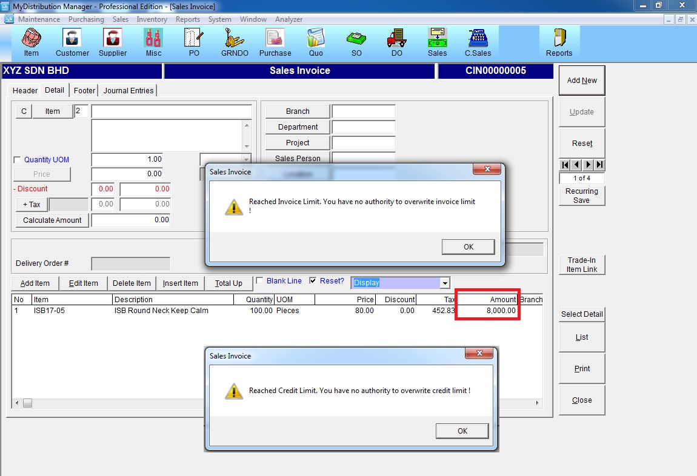Click the DO delivery truck icon

pyautogui.click(x=396, y=42)
